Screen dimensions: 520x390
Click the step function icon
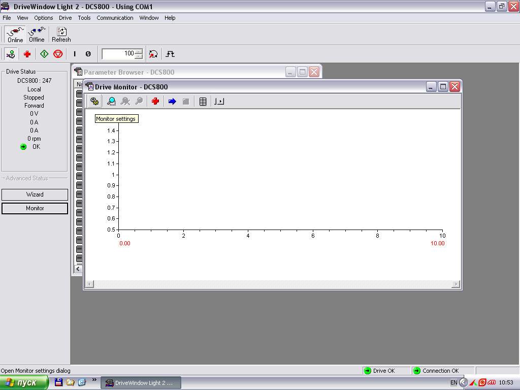pyautogui.click(x=170, y=54)
